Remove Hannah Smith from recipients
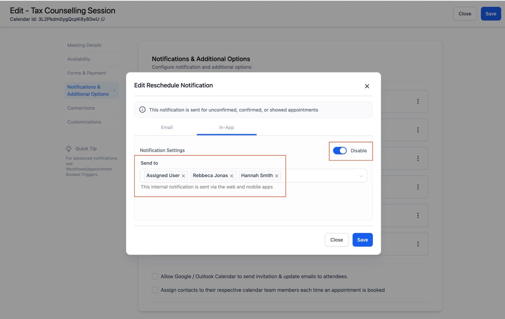The image size is (505, 319). 277,176
